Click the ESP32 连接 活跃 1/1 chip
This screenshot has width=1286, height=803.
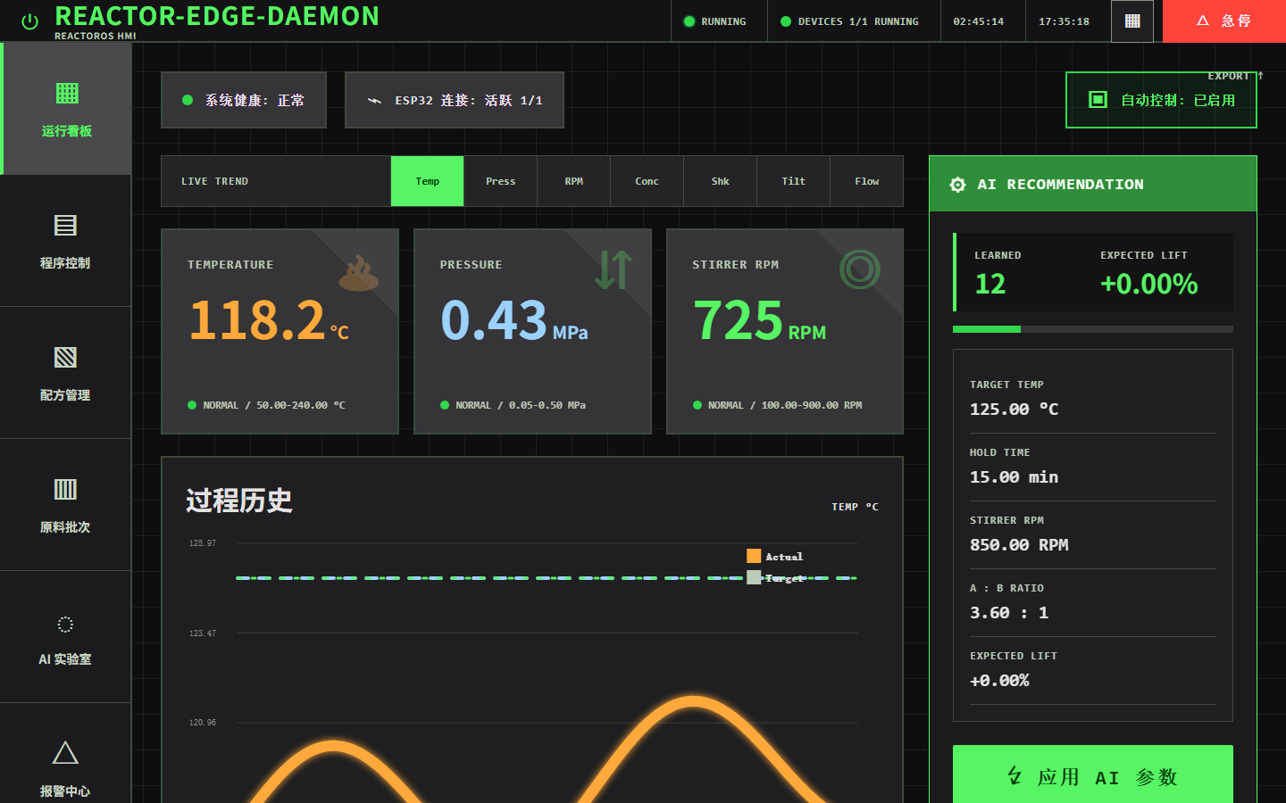click(x=455, y=100)
